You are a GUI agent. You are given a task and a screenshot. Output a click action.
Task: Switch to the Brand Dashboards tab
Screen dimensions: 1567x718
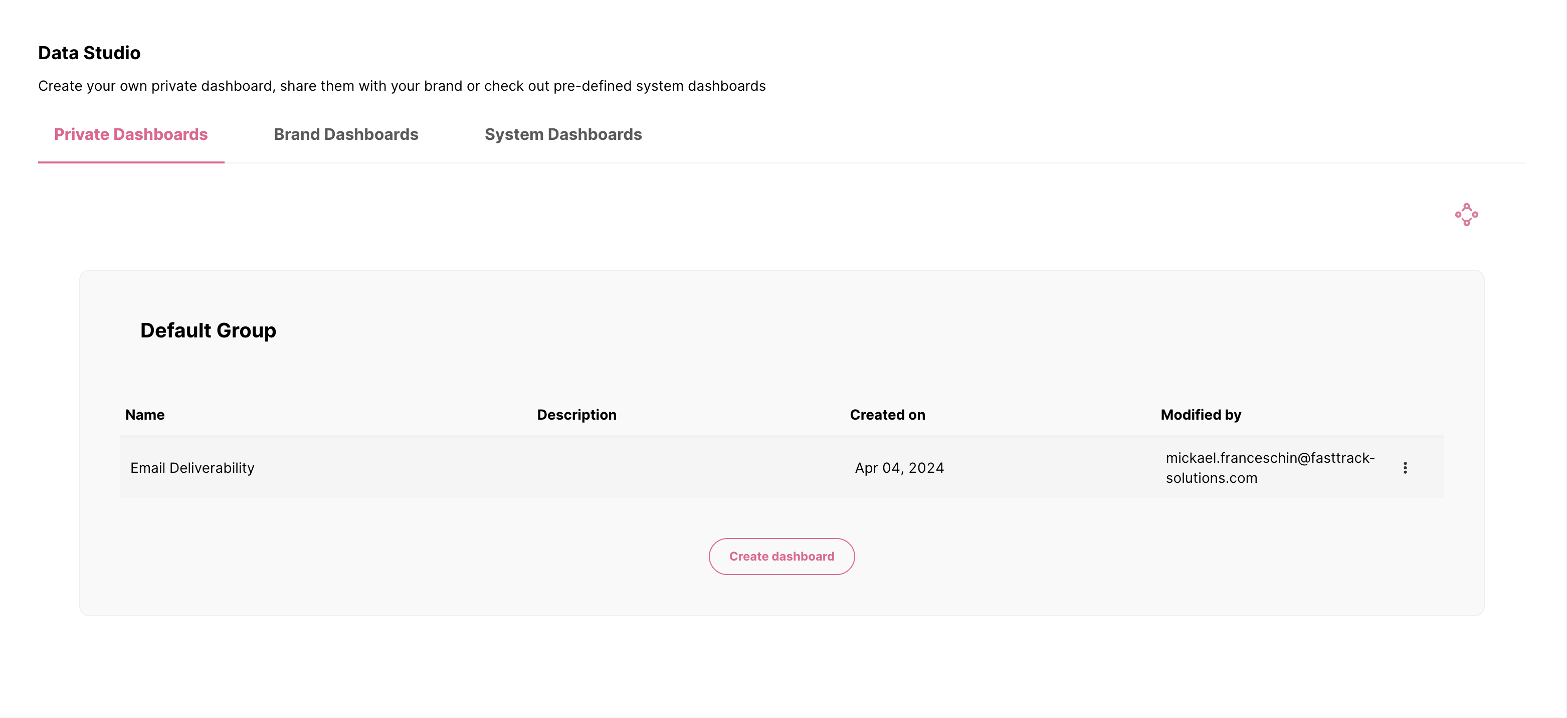[345, 134]
